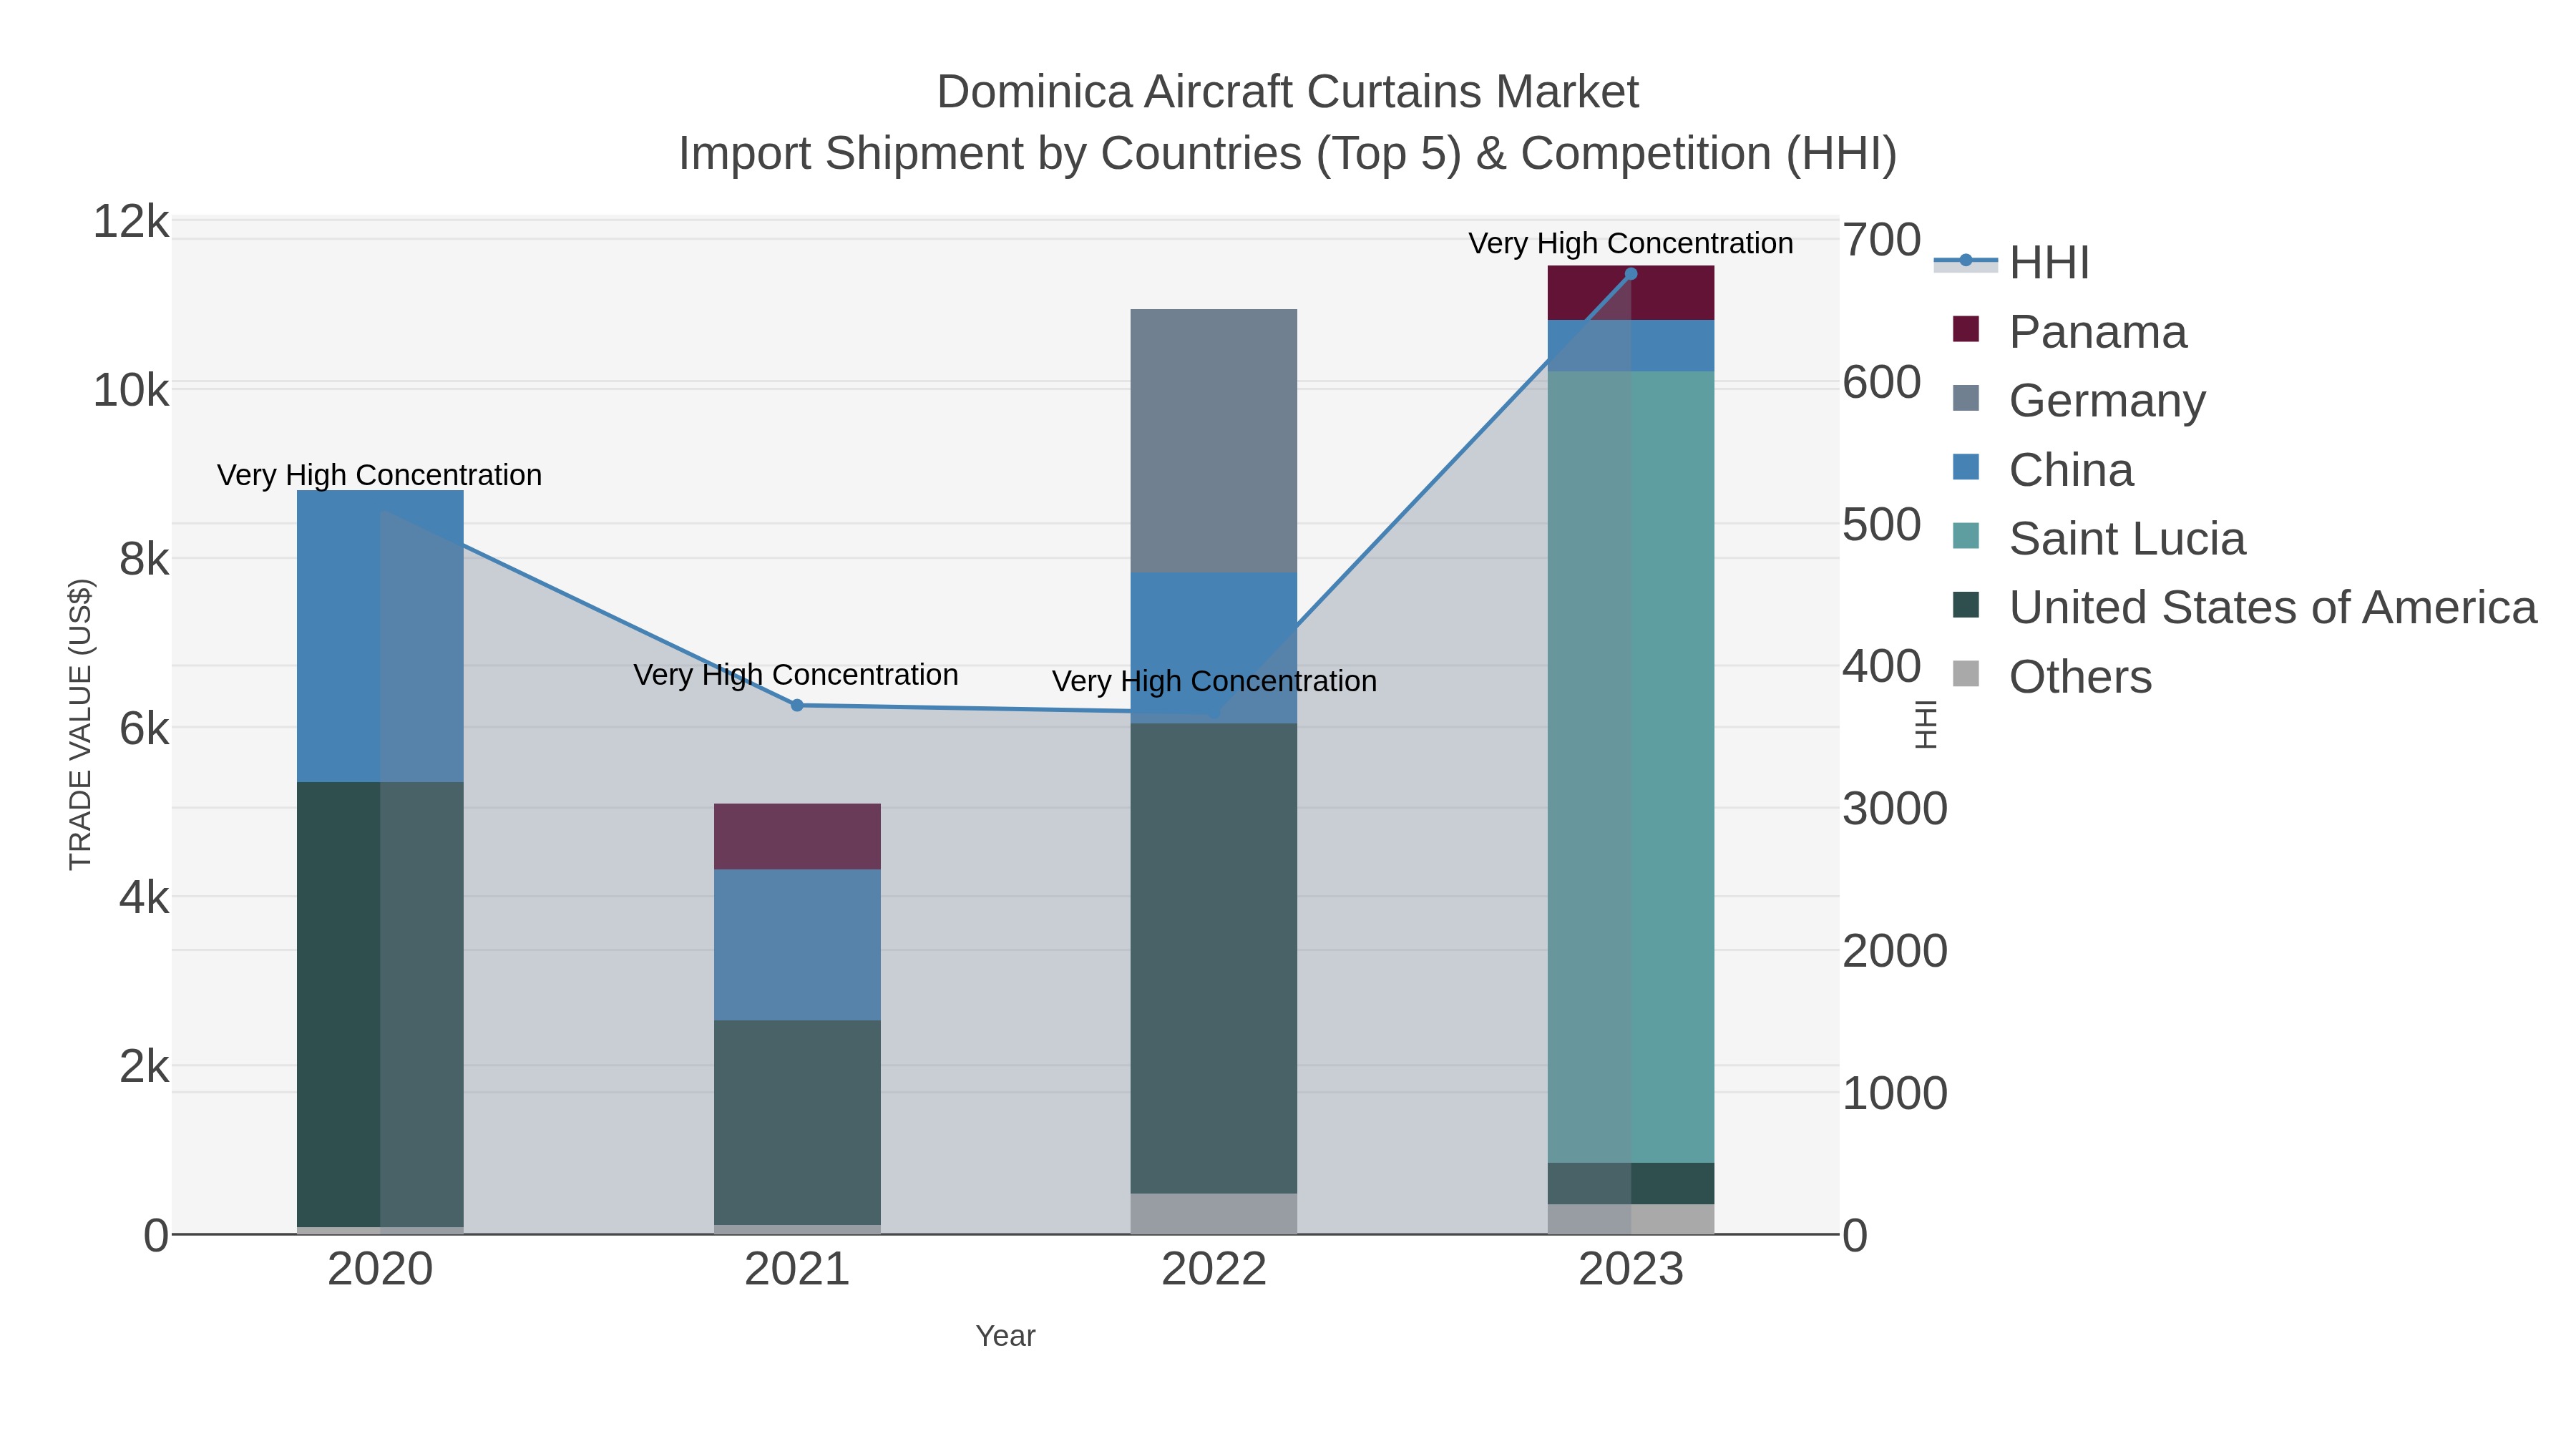Click the 400 right-axis tick

click(1882, 666)
